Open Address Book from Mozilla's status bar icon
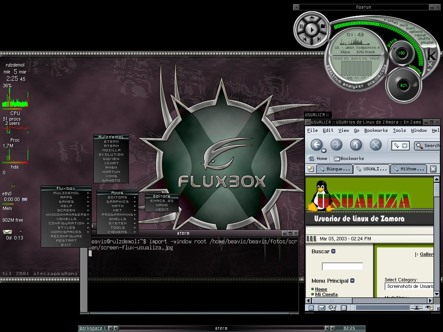The image size is (443, 332). click(343, 308)
